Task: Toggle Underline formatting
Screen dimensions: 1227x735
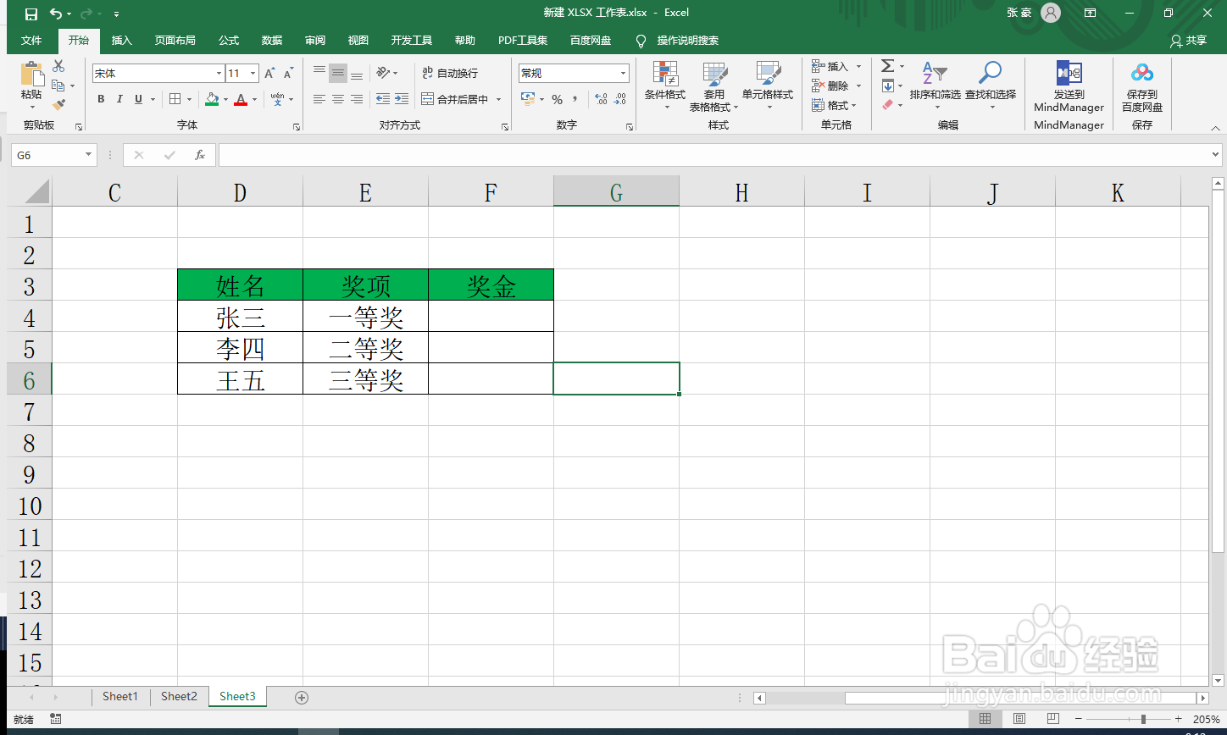Action: pos(138,99)
